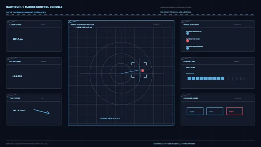The height and width of the screenshot is (147, 261).
Task: Click the FENDER LOAD panel title
Action: pyautogui.click(x=189, y=62)
